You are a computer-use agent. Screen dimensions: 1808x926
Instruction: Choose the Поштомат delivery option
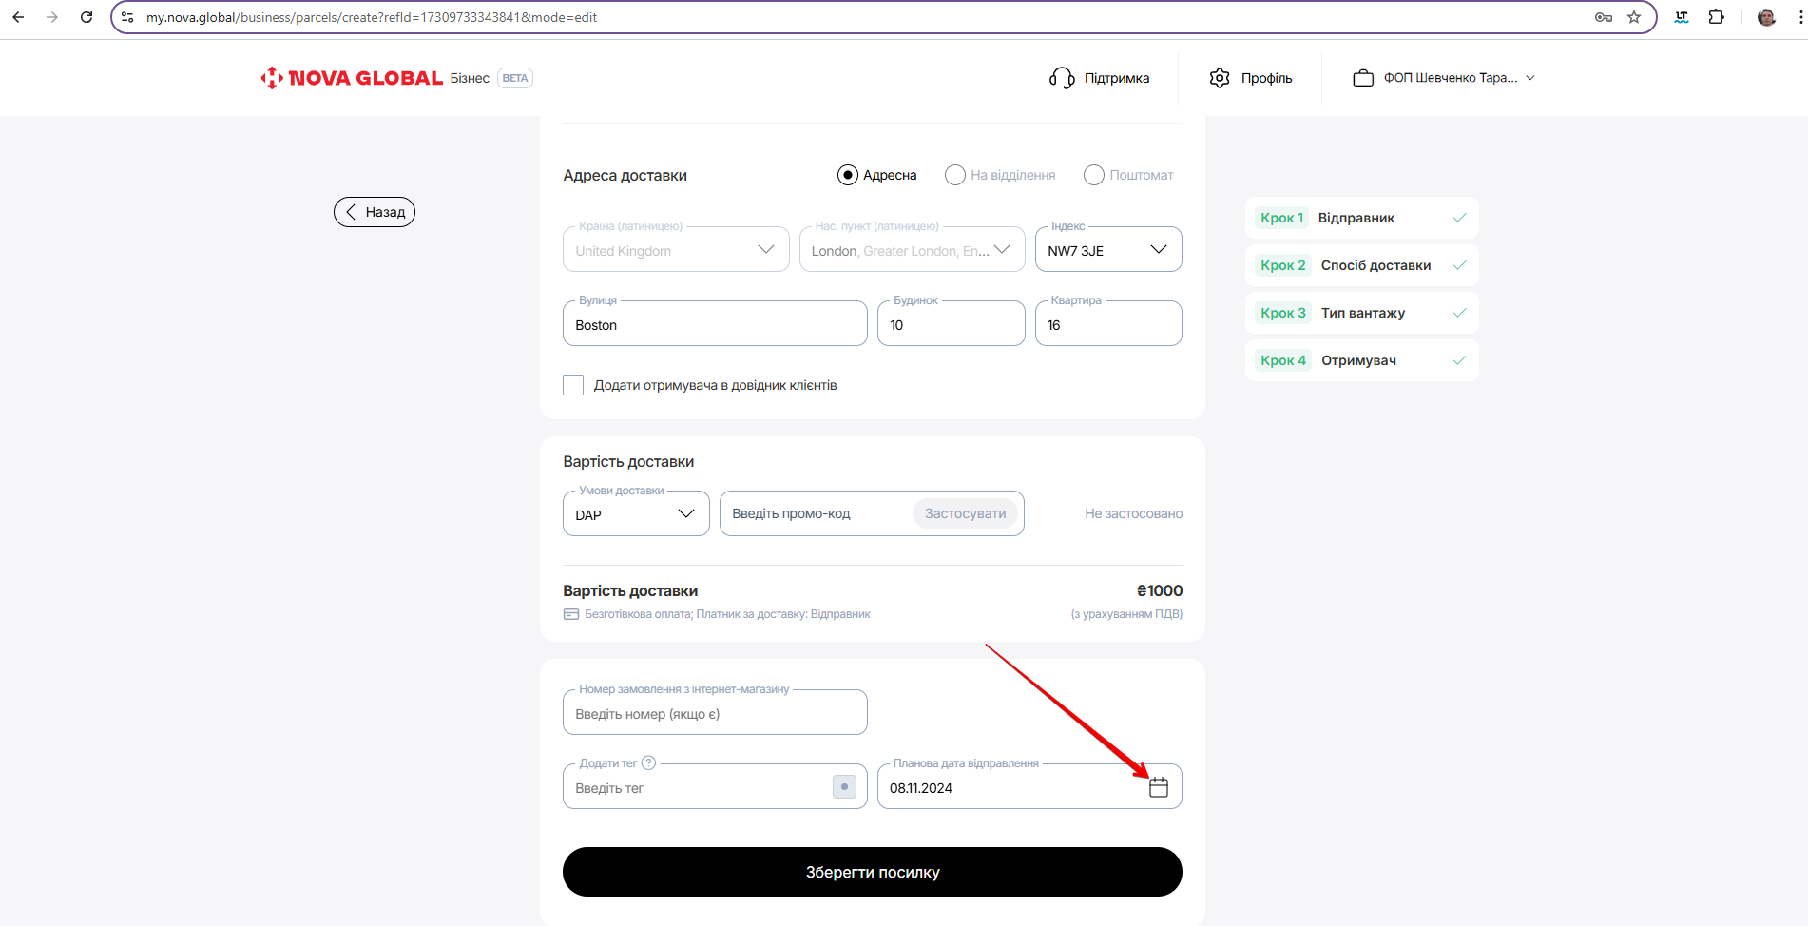tap(1094, 175)
